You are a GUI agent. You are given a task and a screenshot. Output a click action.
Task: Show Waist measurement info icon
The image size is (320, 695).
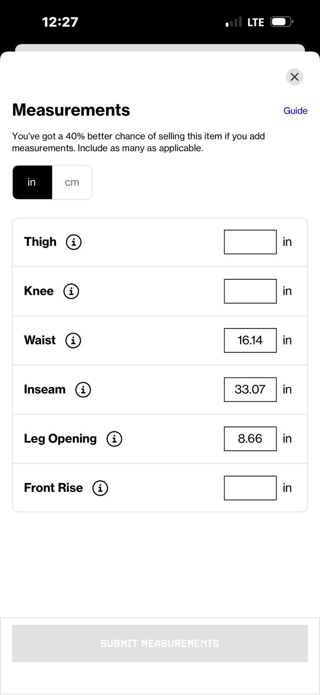pos(73,341)
